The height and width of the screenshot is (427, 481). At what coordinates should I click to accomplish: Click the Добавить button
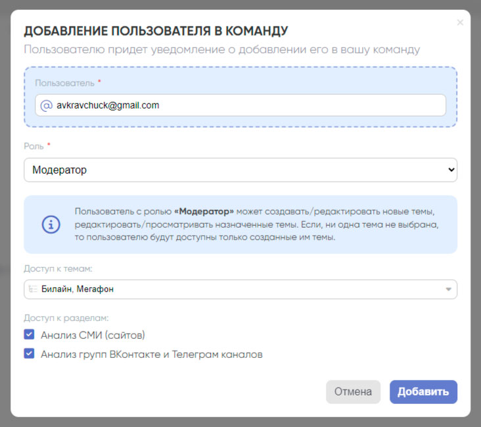click(x=423, y=391)
